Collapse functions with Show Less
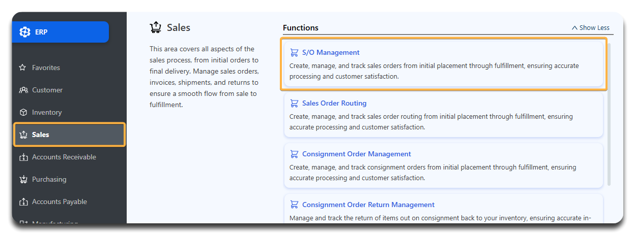This screenshot has height=235, width=635. [590, 28]
